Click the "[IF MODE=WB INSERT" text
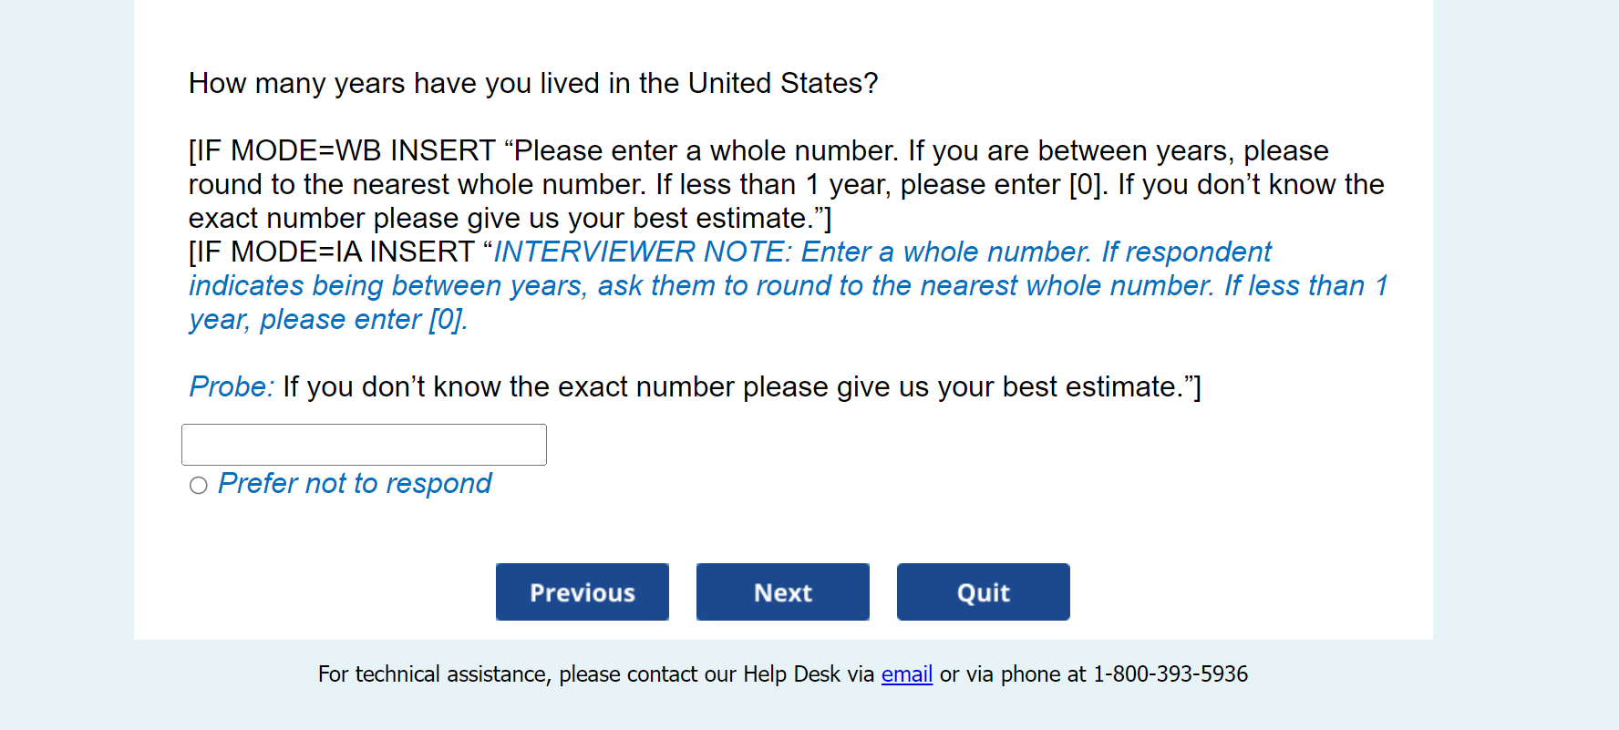The width and height of the screenshot is (1619, 730). (342, 150)
